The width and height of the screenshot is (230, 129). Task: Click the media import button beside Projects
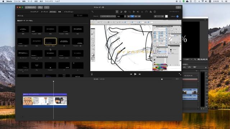[40, 7]
